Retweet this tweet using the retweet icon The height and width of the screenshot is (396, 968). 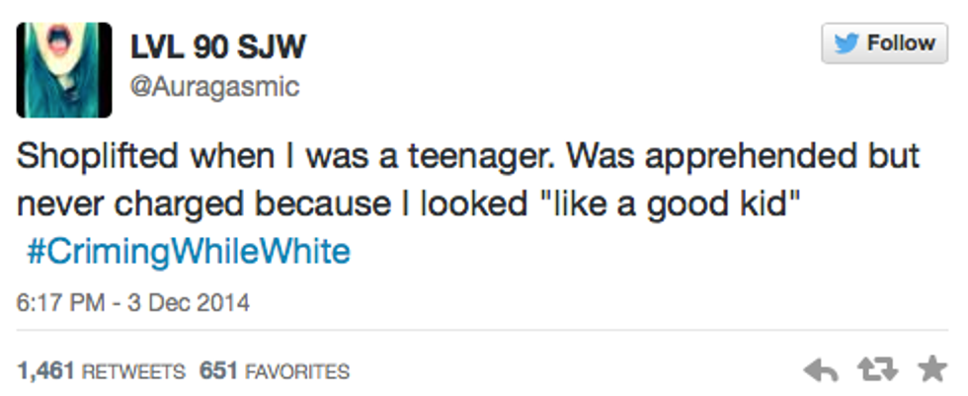coord(873,370)
